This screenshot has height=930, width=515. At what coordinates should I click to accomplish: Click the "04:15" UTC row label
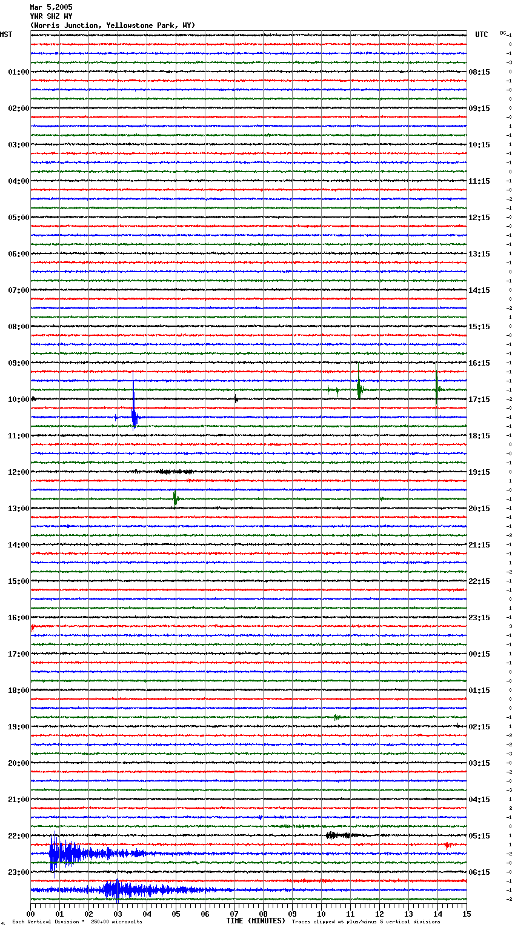[479, 800]
